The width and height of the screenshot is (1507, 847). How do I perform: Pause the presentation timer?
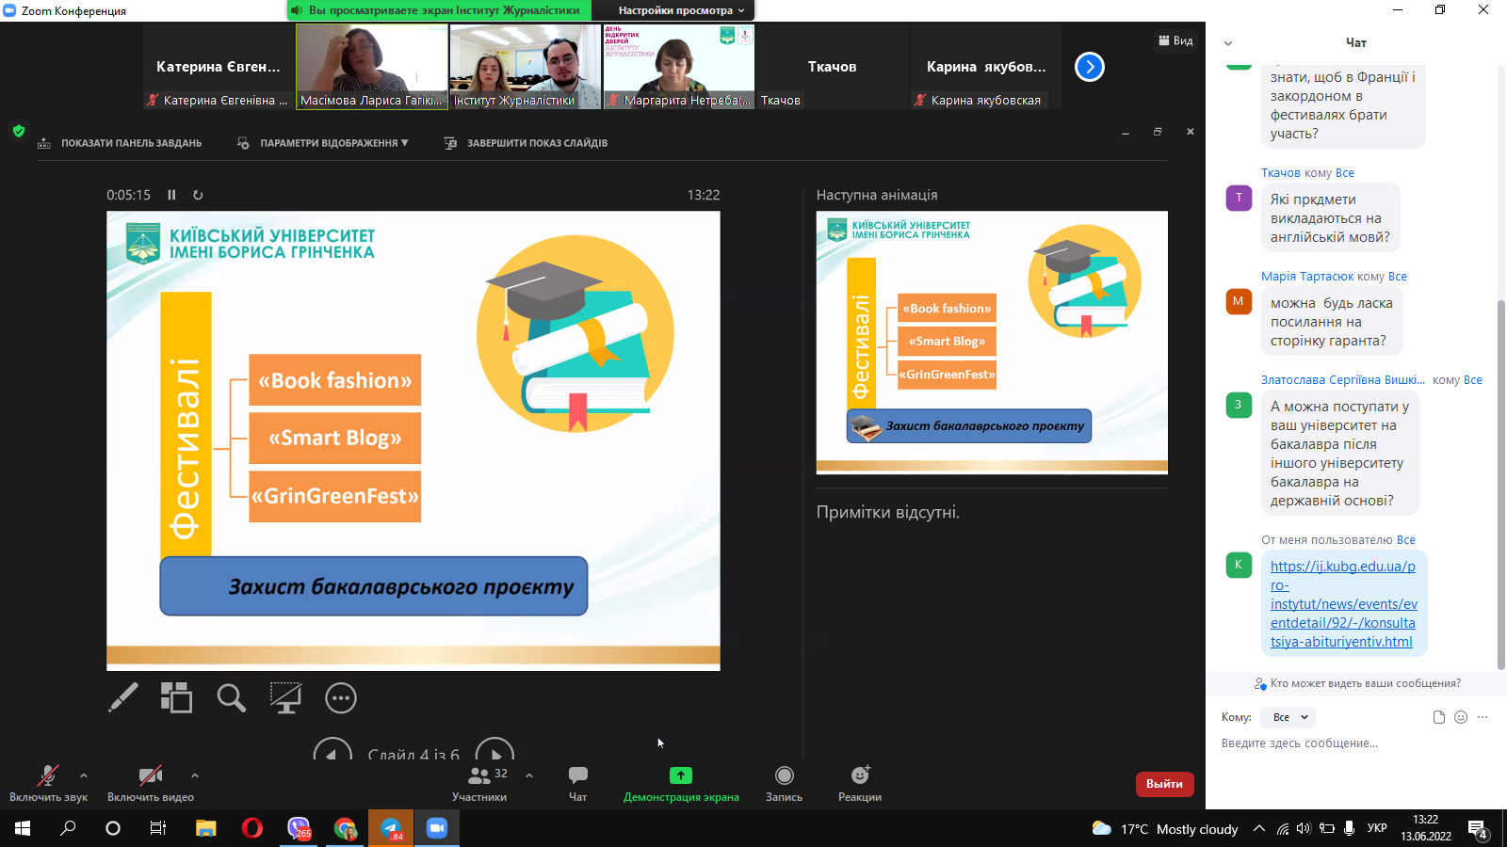tap(171, 195)
